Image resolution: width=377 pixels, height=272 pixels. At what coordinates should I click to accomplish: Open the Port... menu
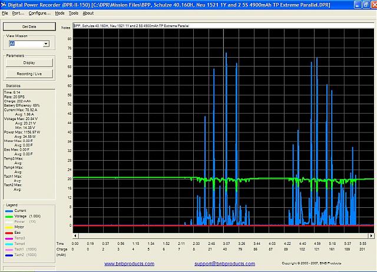(18, 12)
